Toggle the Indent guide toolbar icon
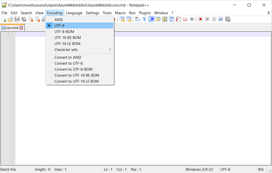This screenshot has height=173, width=272. coord(151,20)
